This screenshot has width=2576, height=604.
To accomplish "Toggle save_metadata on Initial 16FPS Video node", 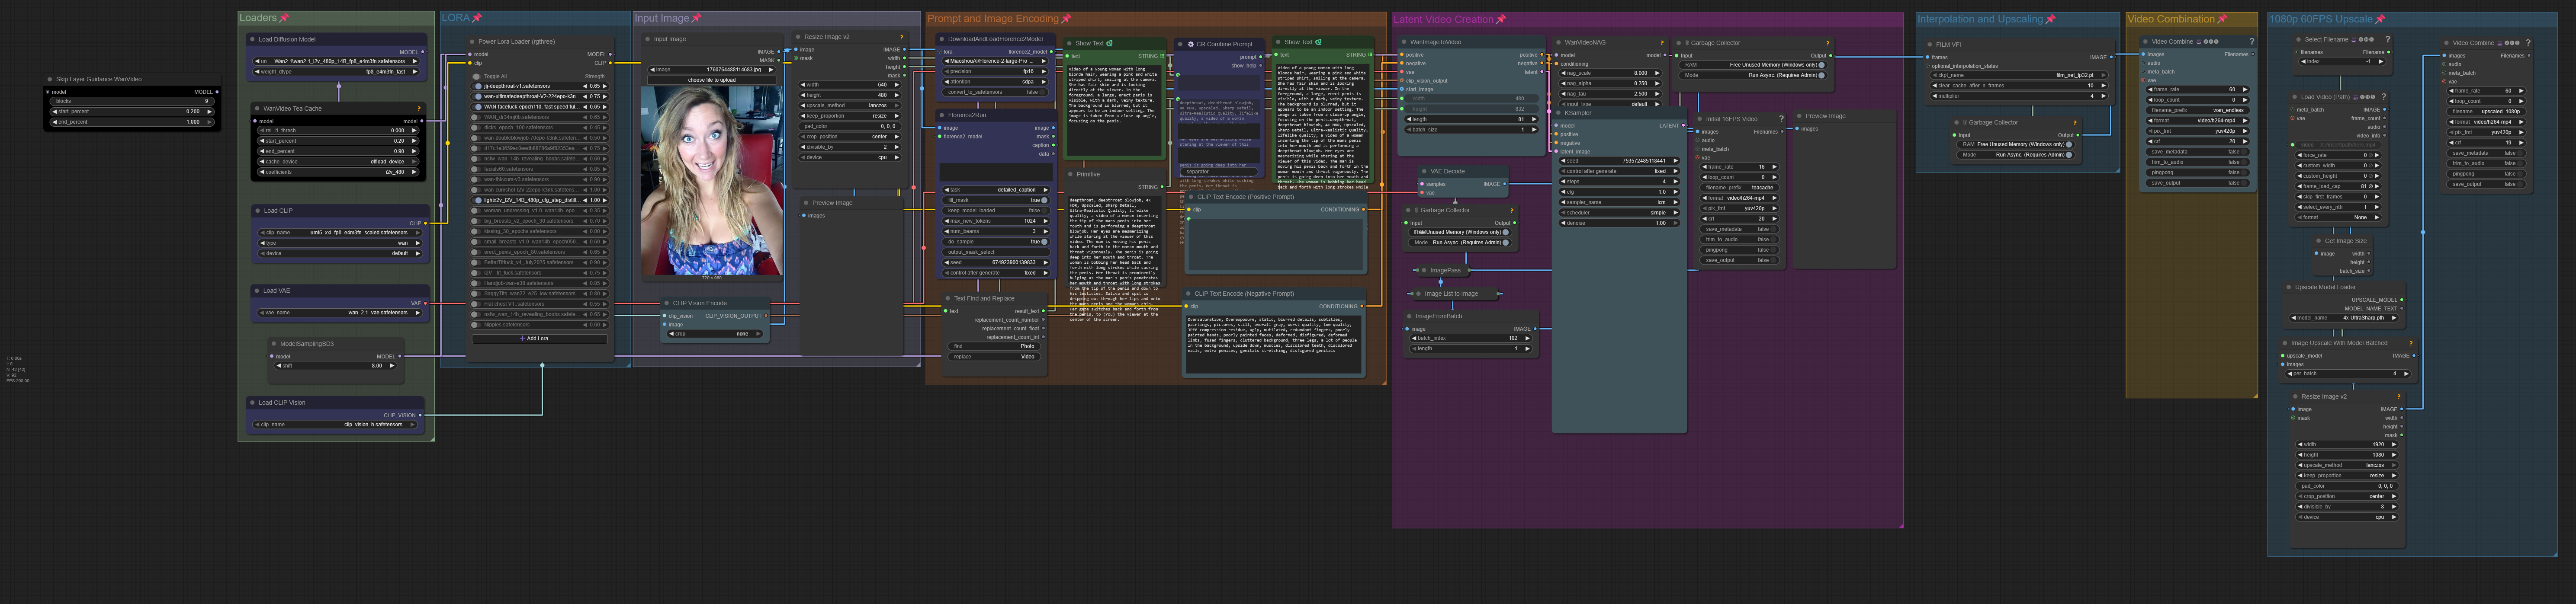I will [1773, 229].
